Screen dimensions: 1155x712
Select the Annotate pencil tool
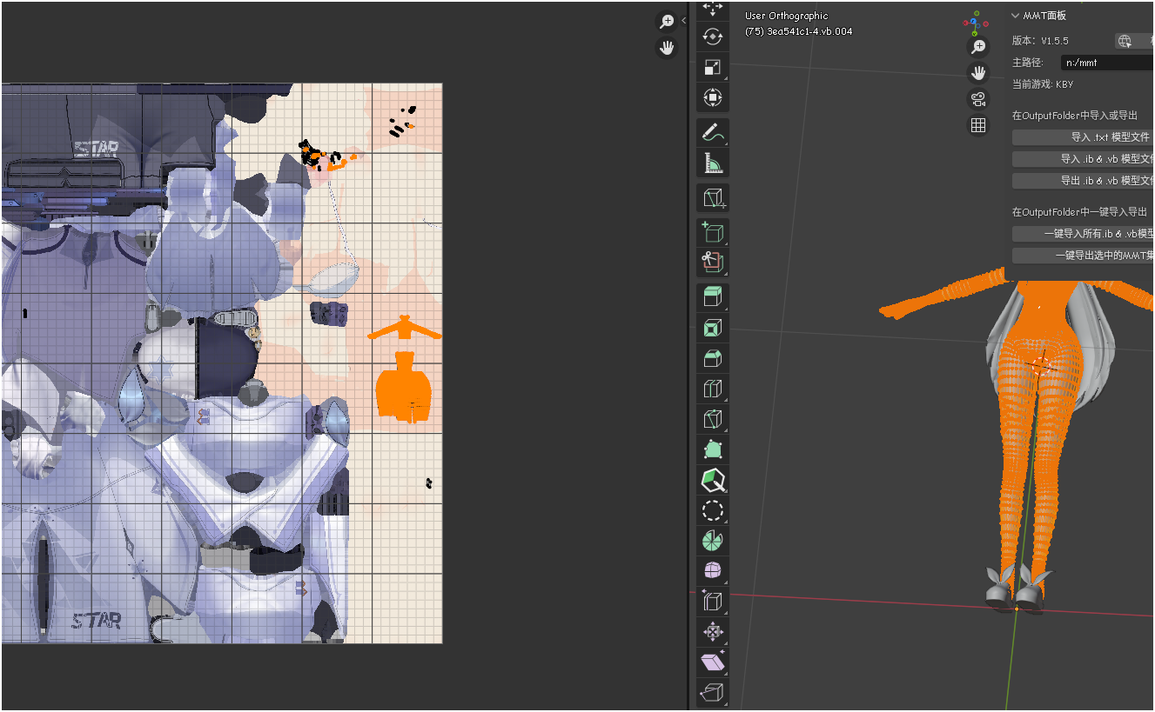tap(713, 133)
